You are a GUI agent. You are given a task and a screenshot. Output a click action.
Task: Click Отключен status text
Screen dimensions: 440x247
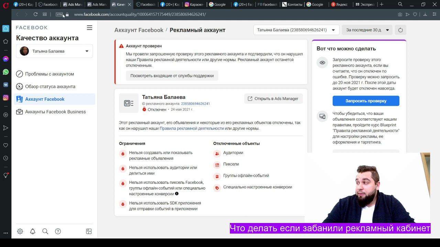coord(157,109)
